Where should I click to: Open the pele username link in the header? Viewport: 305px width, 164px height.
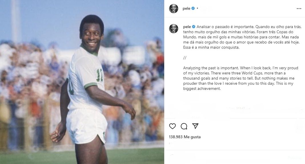coord(186,9)
